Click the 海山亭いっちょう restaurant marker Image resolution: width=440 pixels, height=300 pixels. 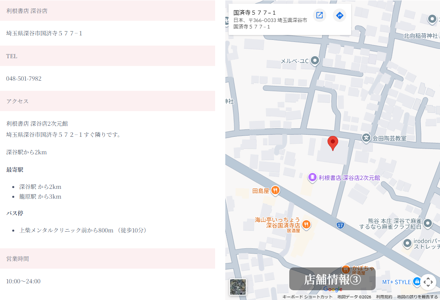(306, 225)
